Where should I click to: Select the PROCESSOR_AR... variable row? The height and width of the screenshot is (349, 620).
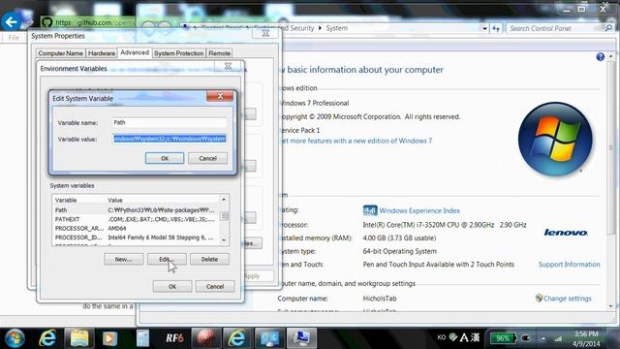(x=136, y=229)
